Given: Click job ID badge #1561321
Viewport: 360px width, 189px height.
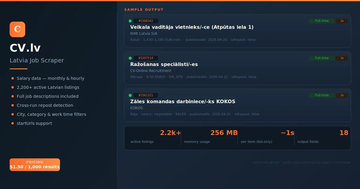Looking at the screenshot, I should (146, 95).
